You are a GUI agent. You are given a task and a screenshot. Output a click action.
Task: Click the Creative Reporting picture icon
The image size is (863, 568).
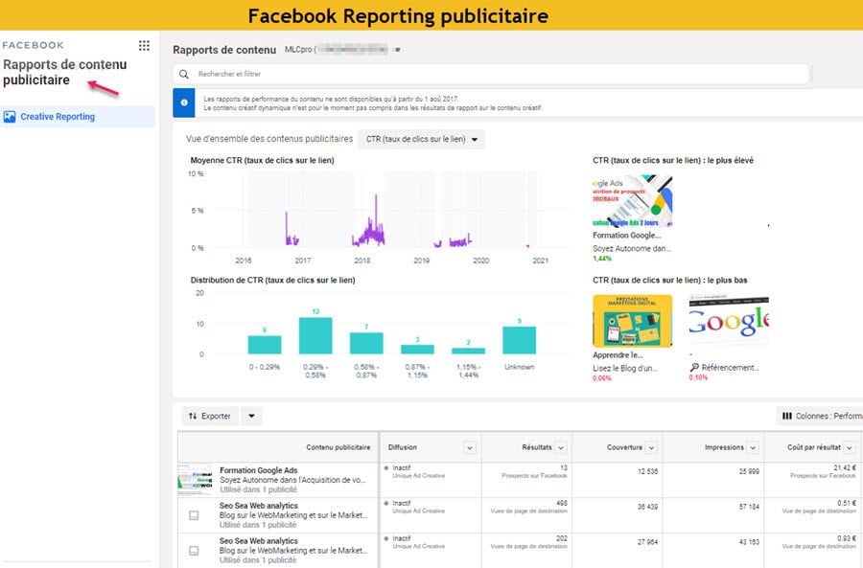coord(10,117)
